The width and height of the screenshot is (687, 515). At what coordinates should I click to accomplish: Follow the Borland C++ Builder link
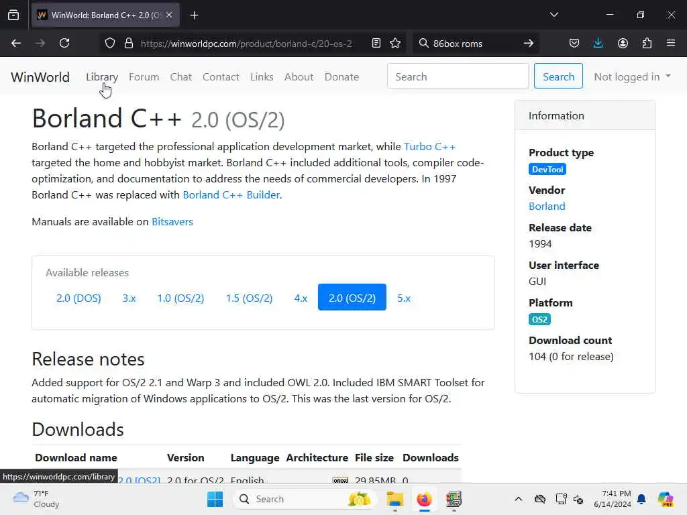(231, 195)
